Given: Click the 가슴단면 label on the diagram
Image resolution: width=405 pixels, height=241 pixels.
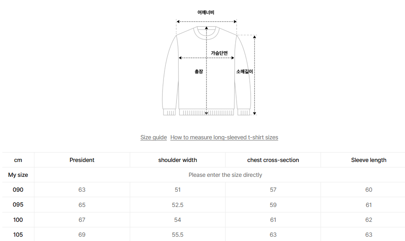Looking at the screenshot, I should 219,53.
